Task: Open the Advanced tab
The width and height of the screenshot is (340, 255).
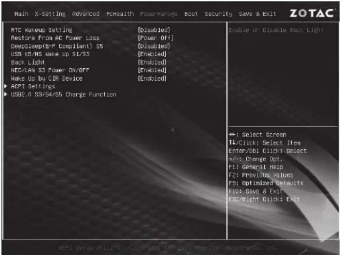Action: (x=86, y=14)
